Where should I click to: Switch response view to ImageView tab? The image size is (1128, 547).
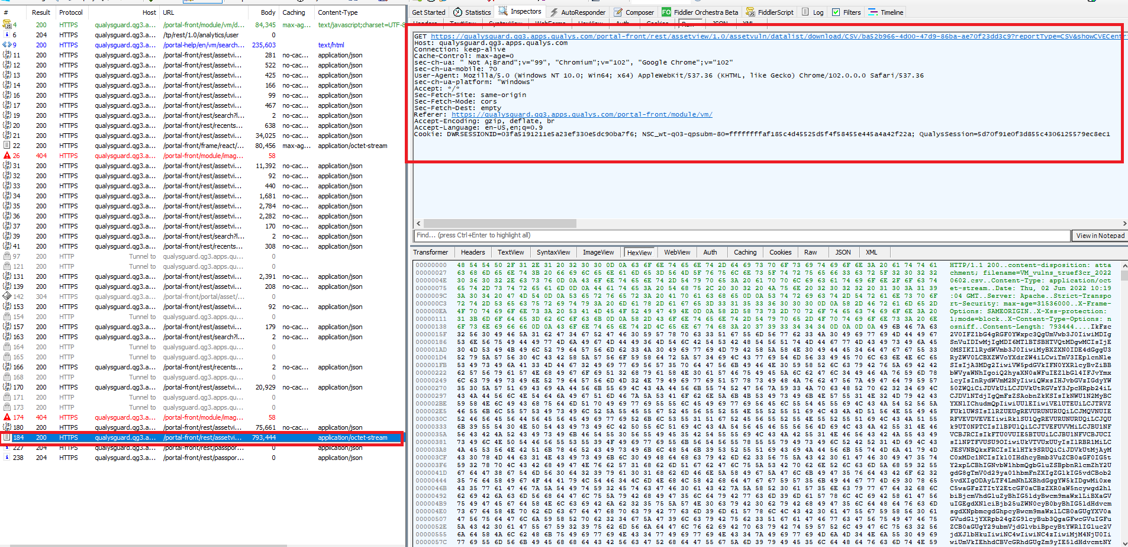tap(598, 252)
